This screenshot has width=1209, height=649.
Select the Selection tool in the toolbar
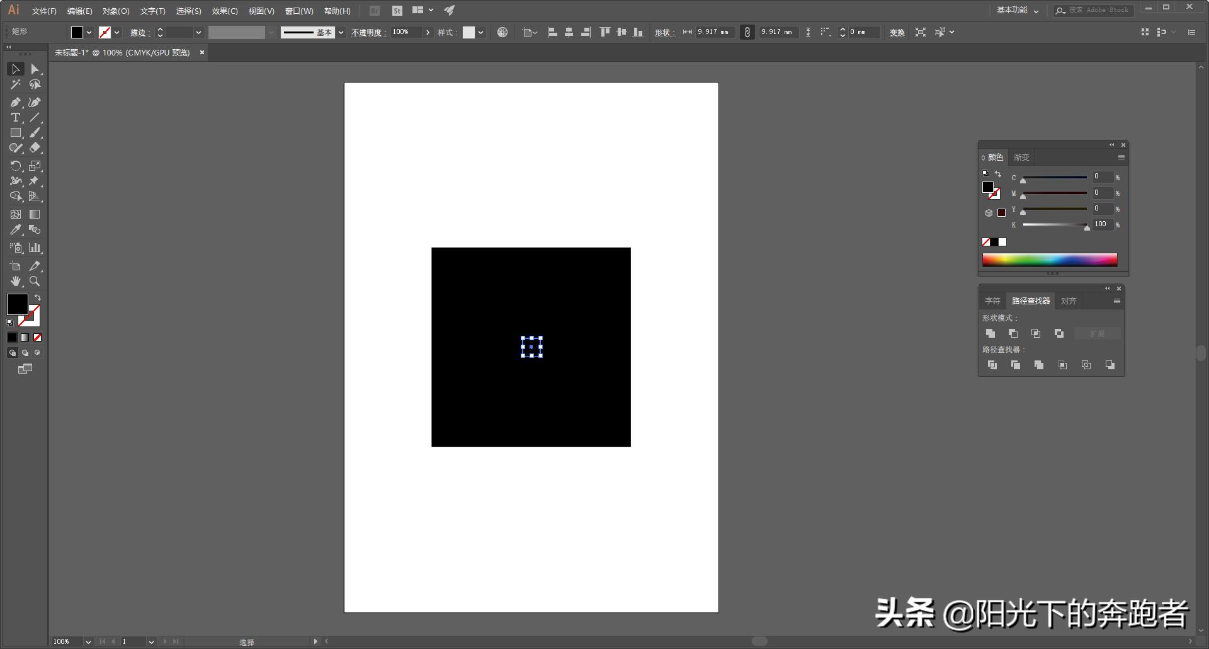tap(16, 69)
